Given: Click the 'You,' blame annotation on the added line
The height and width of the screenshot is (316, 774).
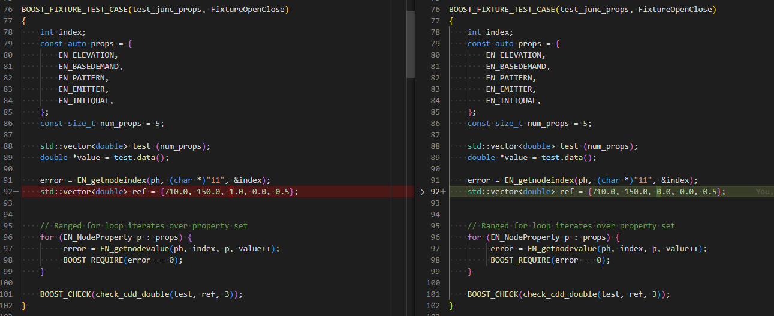Looking at the screenshot, I should pyautogui.click(x=764, y=192).
